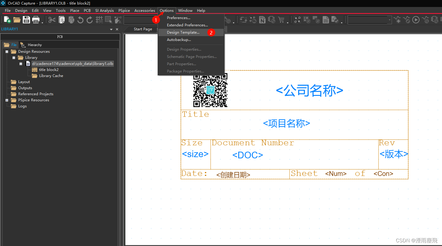Cut selection with the scissors icon
The width and height of the screenshot is (442, 246).
point(52,19)
